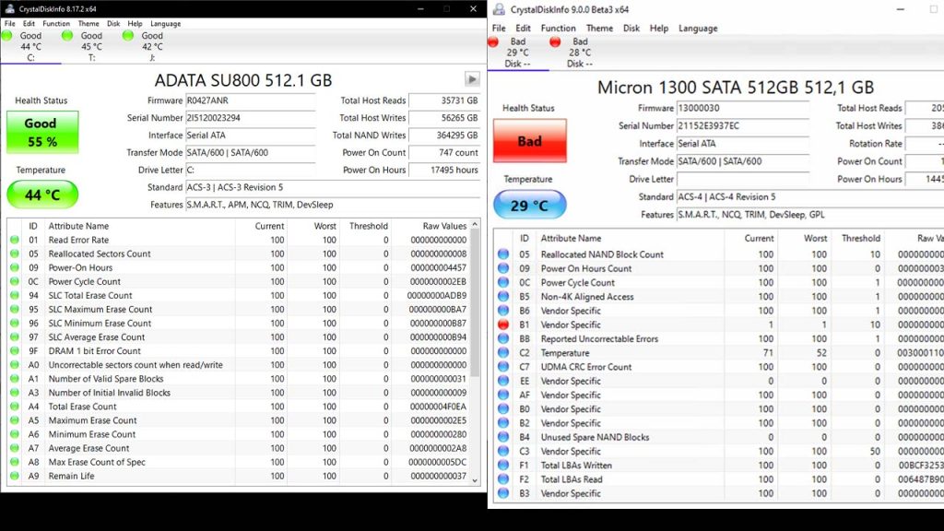
Task: Select the Good 42 °C drive J: tab
Action: 152,46
